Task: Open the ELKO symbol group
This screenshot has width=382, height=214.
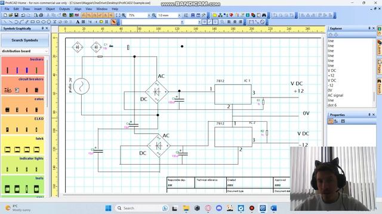Action: (x=23, y=125)
